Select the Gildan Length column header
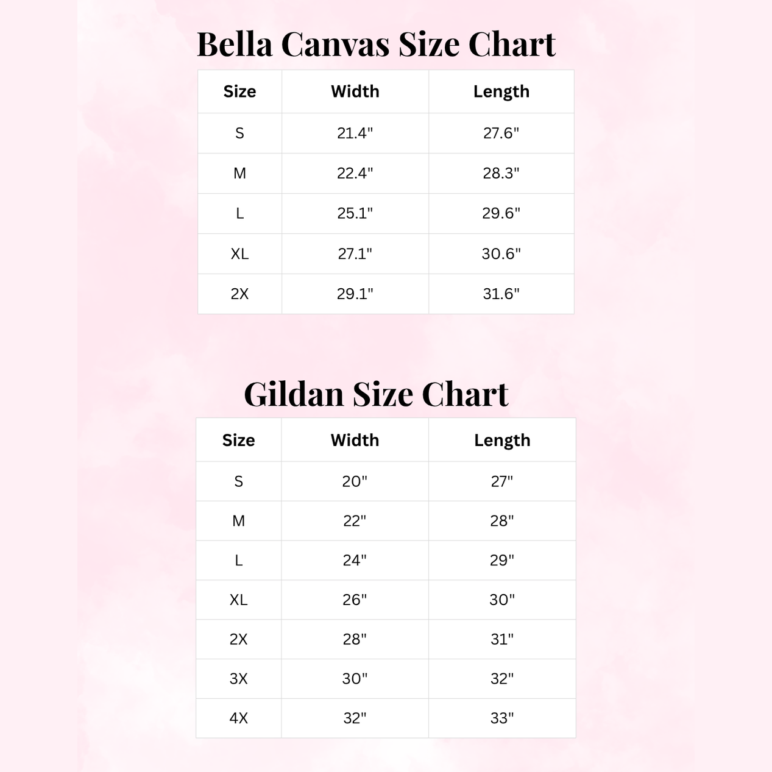 (502, 440)
